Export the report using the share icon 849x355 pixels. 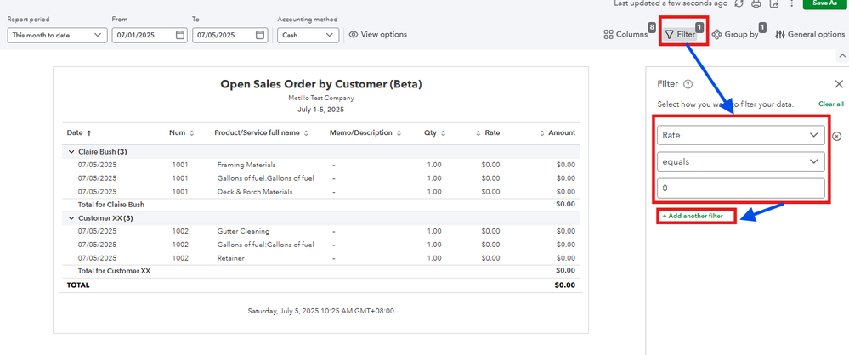pos(774,3)
